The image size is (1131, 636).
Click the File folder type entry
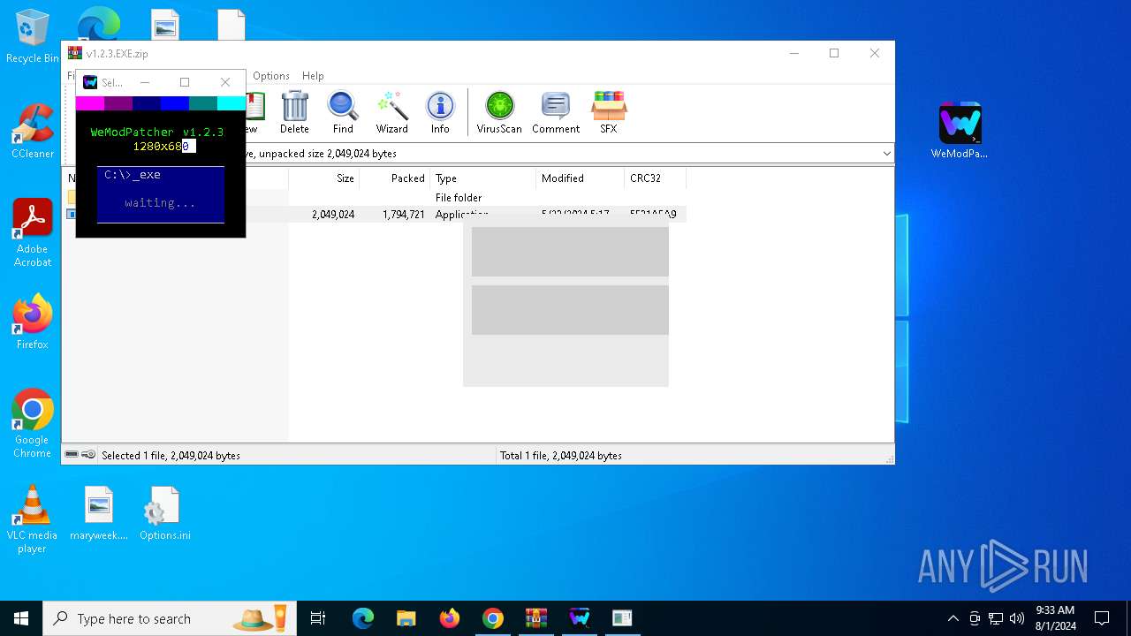tap(459, 198)
